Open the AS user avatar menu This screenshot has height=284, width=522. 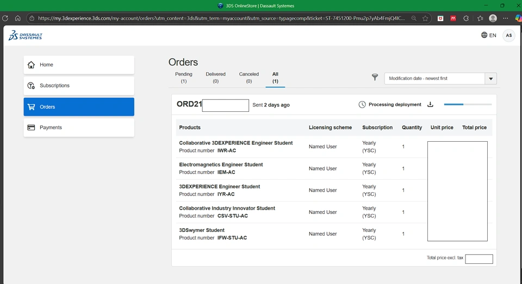[x=509, y=35]
